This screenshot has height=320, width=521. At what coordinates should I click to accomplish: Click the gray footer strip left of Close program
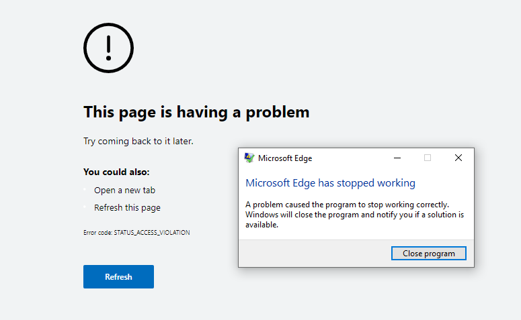[315, 254]
